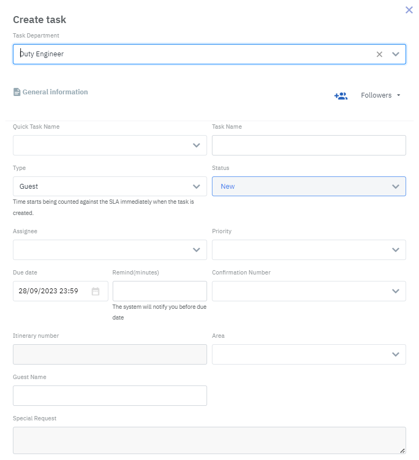Open the Followers dropdown menu
This screenshot has width=419, height=460.
pyautogui.click(x=380, y=95)
